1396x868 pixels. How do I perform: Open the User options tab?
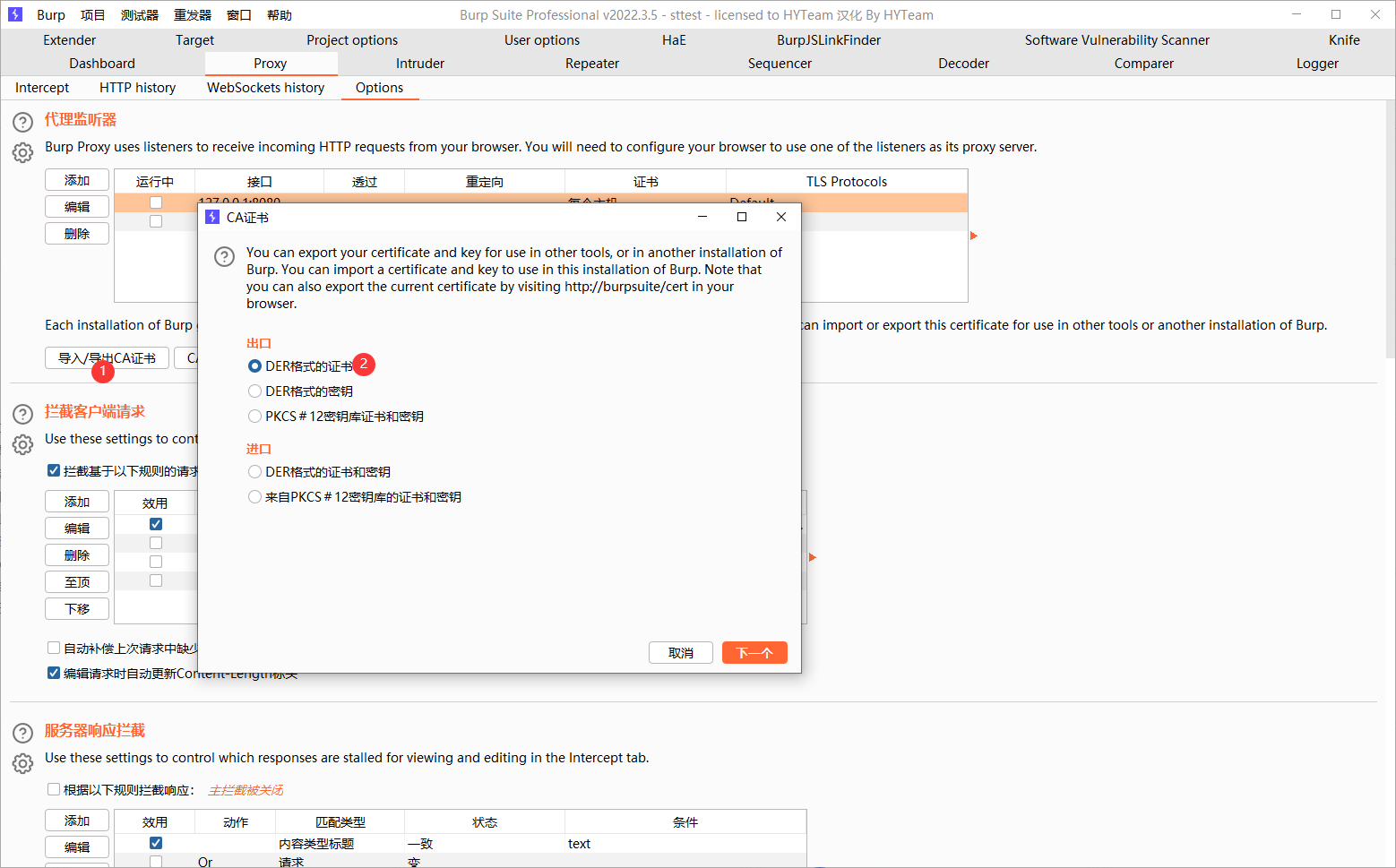542,40
